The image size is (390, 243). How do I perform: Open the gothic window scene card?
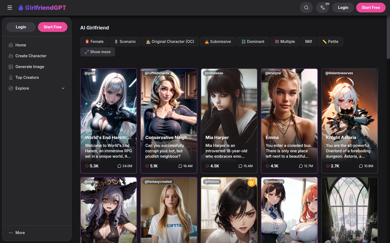coord(350,210)
